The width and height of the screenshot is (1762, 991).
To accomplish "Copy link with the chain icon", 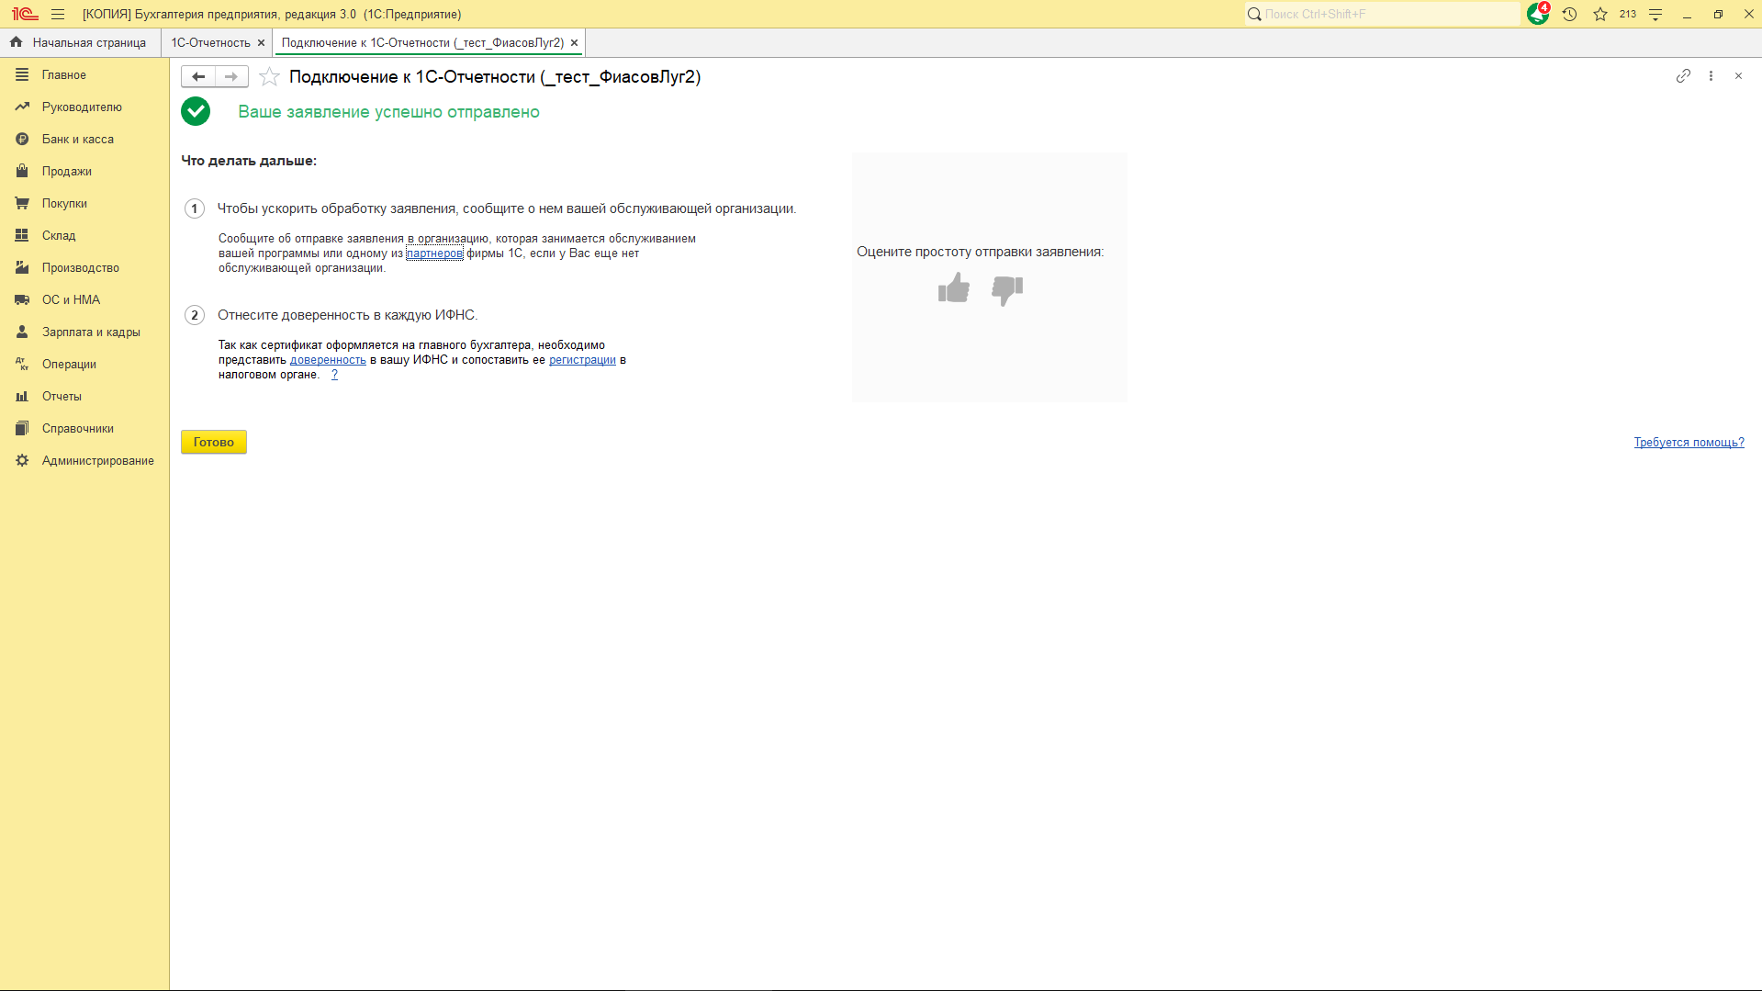I will [x=1683, y=76].
